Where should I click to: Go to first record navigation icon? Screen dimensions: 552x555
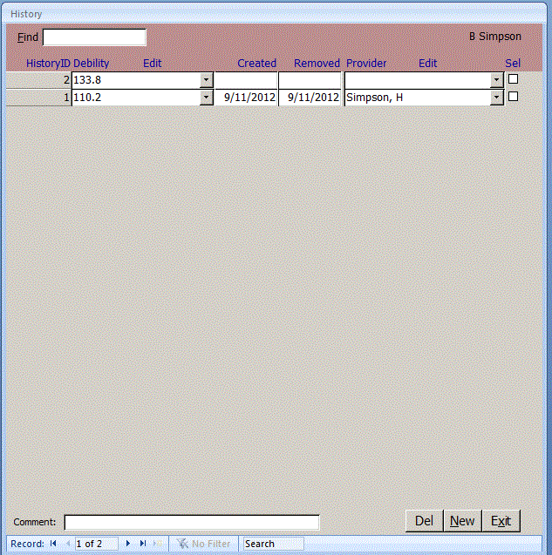click(x=53, y=544)
